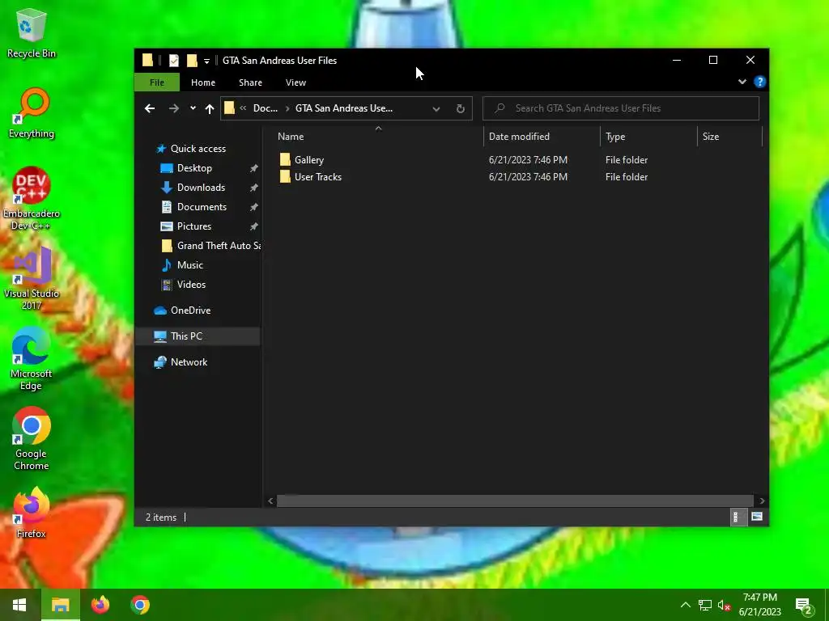
Task: Sort by Type column header
Action: 649,136
